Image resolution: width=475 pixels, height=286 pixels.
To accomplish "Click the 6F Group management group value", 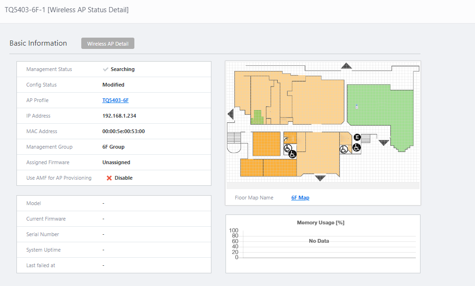I will [113, 147].
